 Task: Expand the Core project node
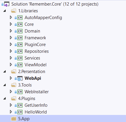point(11,24)
